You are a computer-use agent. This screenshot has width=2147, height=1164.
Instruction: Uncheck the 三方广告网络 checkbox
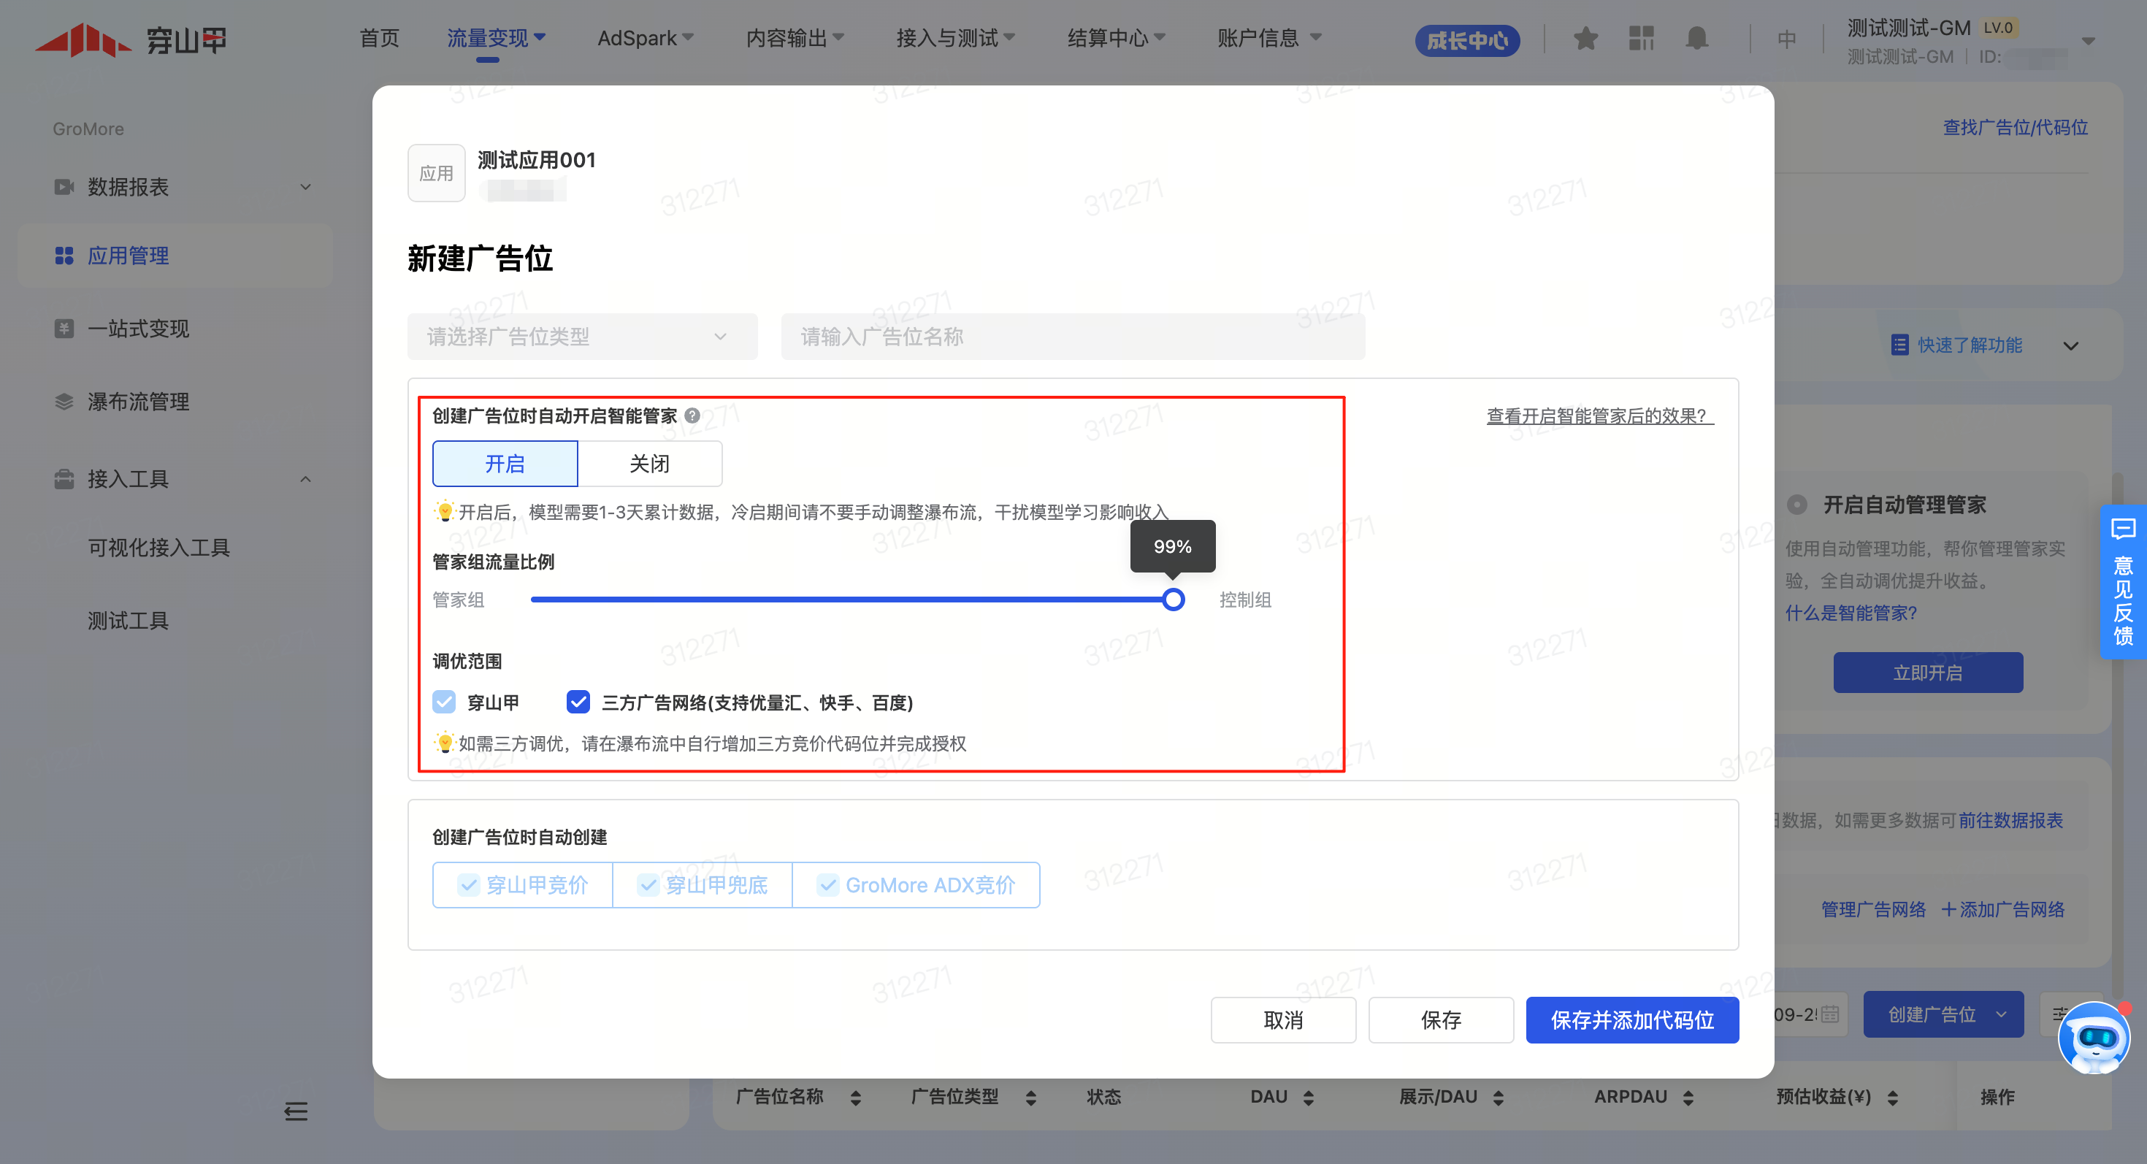click(578, 702)
